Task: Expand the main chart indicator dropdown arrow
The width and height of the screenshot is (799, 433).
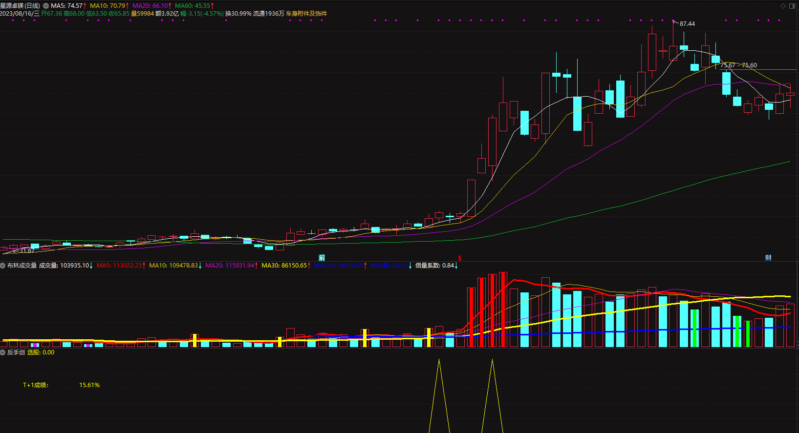Action: pyautogui.click(x=46, y=6)
